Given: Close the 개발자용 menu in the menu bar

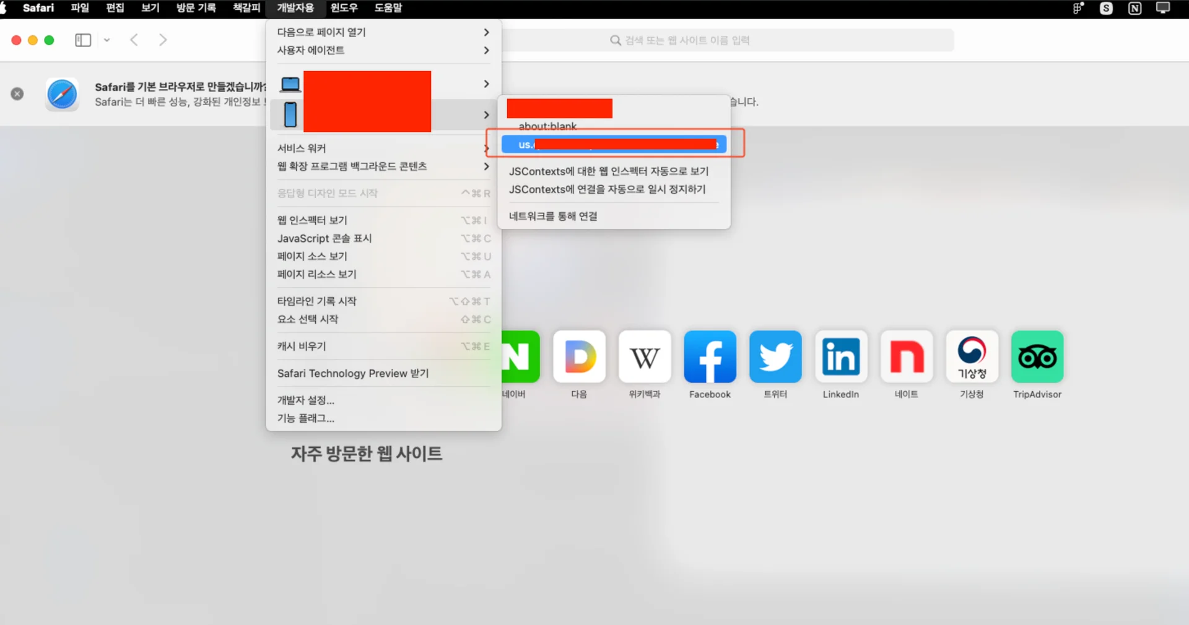Looking at the screenshot, I should 295,8.
